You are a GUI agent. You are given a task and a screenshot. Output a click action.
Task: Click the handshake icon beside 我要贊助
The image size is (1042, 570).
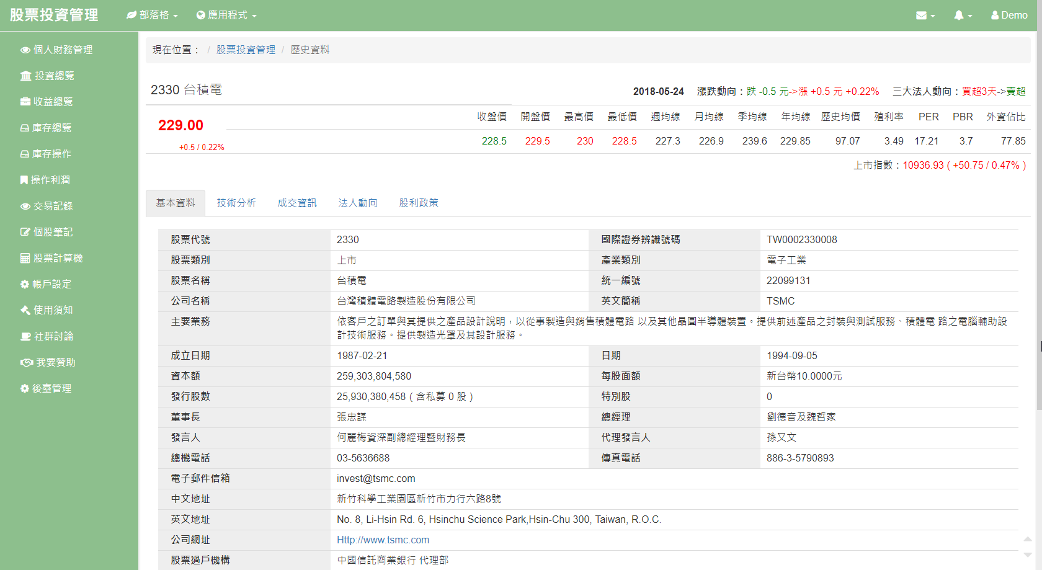coord(27,362)
